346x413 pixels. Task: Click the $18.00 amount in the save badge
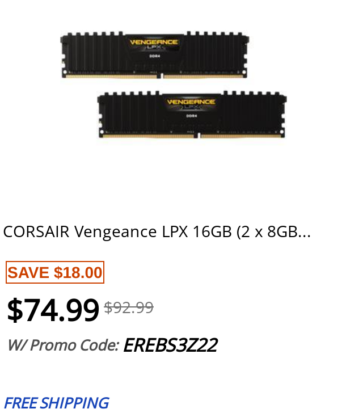pyautogui.click(x=78, y=272)
